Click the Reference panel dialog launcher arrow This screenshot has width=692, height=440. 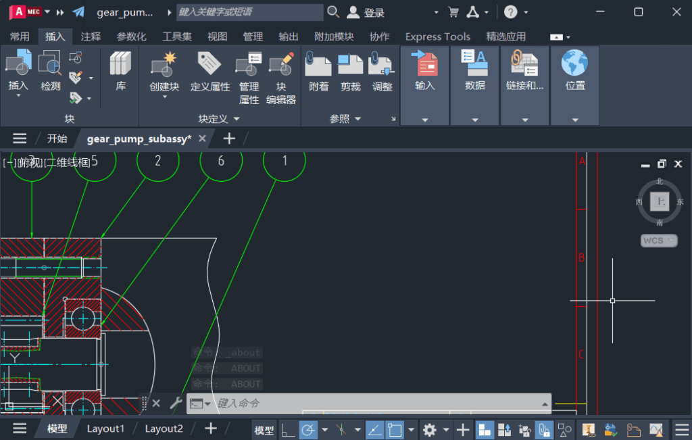pos(393,119)
